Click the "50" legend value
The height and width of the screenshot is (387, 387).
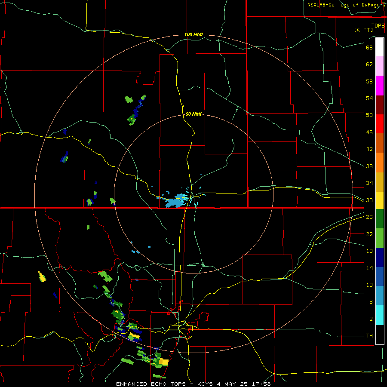coord(369,115)
